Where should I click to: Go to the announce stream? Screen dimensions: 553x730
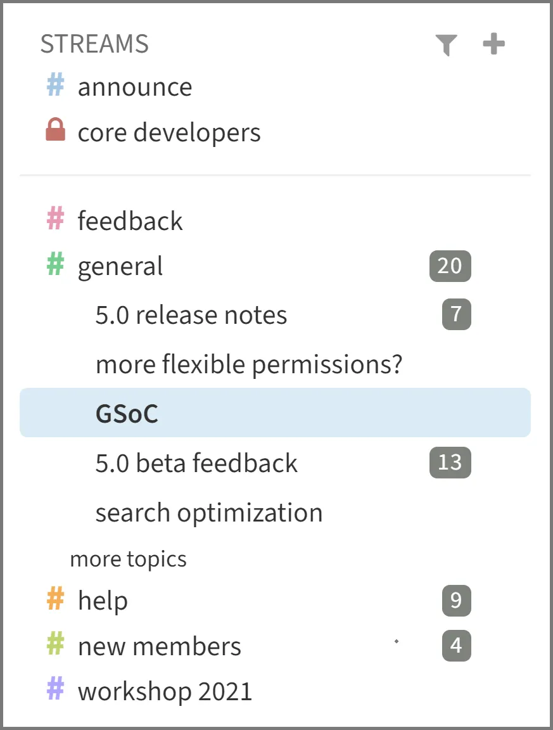tap(135, 87)
